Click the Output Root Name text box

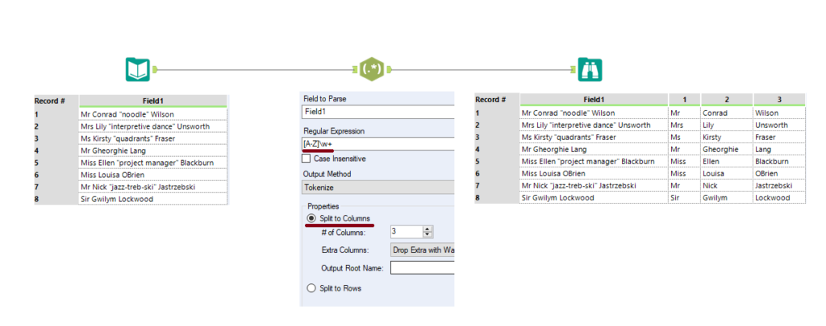click(x=422, y=267)
